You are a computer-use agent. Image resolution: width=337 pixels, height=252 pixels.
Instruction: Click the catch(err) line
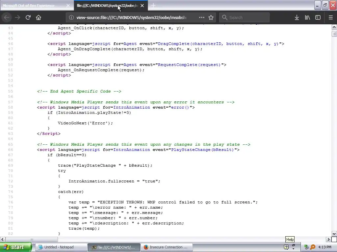click(71, 192)
